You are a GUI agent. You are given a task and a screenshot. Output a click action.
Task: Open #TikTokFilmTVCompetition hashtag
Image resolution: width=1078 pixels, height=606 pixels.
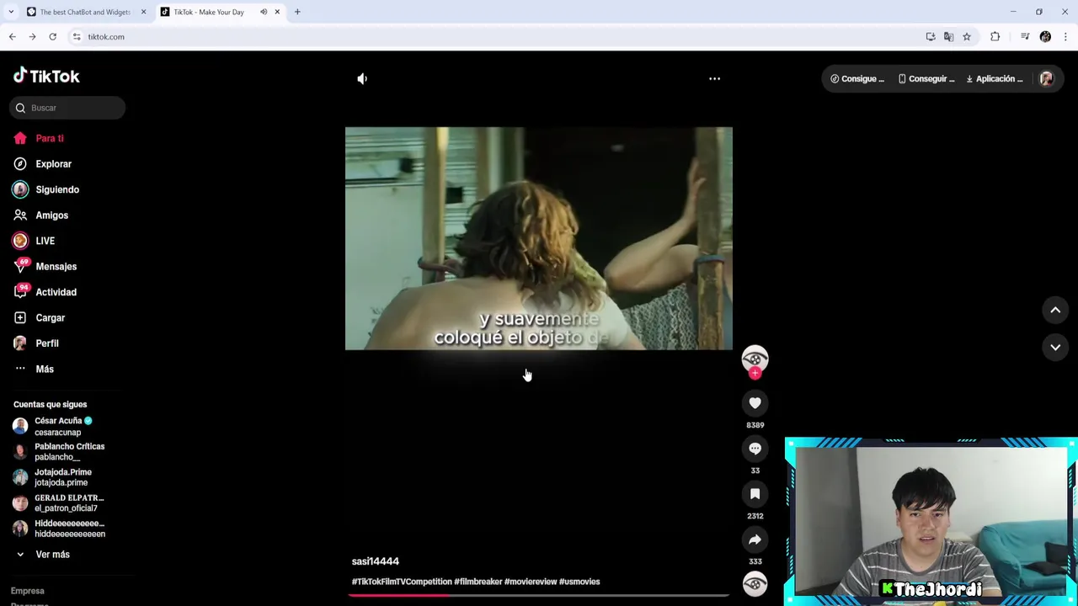402,582
